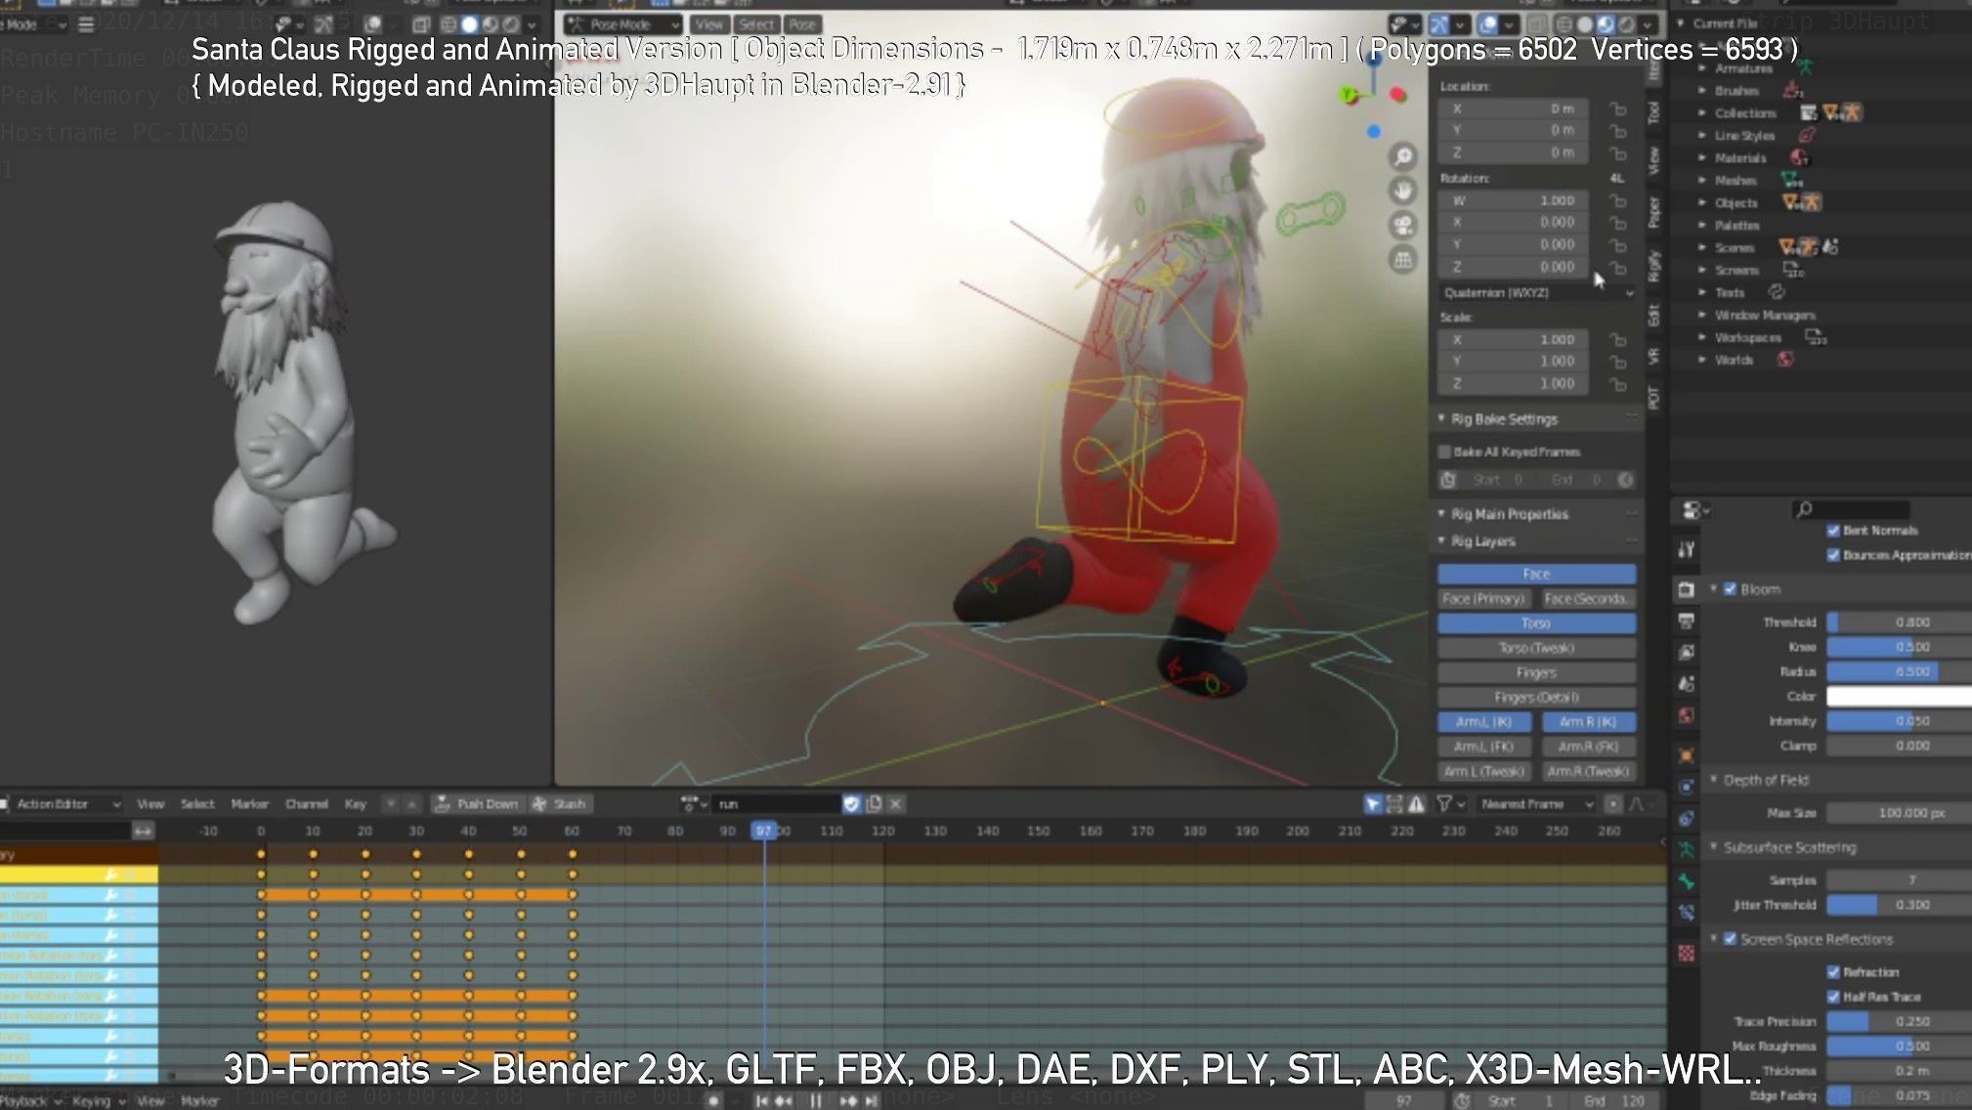Open the Quaternion (WXYZ) rotation mode dropdown

coord(1536,293)
